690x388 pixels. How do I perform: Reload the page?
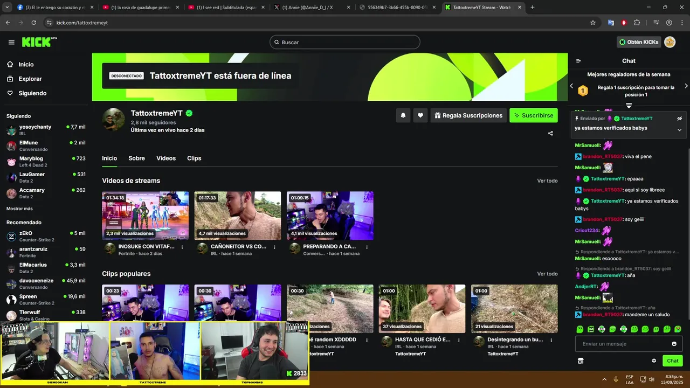tap(33, 23)
